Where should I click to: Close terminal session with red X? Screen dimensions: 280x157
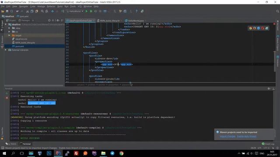[7, 98]
